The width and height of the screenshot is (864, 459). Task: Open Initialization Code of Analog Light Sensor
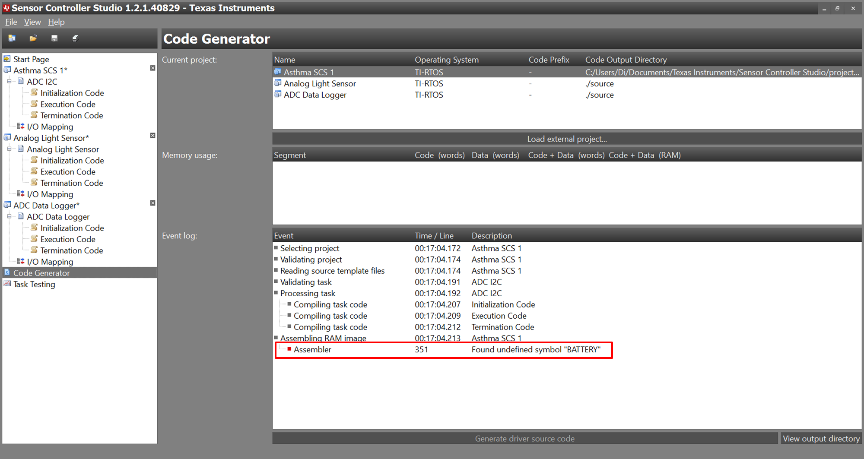(72, 160)
